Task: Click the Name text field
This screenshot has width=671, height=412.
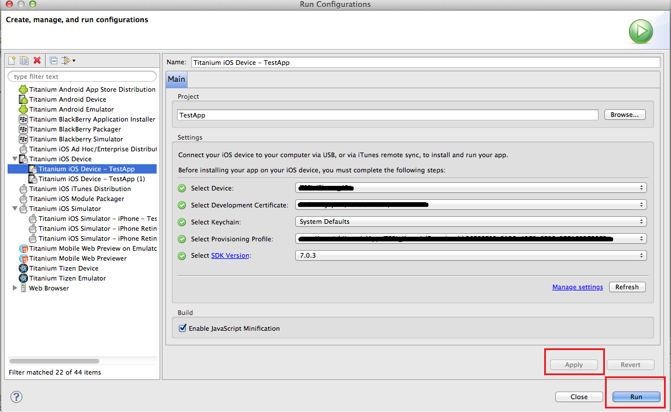Action: (x=426, y=63)
